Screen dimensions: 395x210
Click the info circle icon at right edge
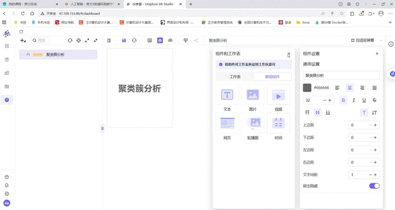tap(390, 45)
